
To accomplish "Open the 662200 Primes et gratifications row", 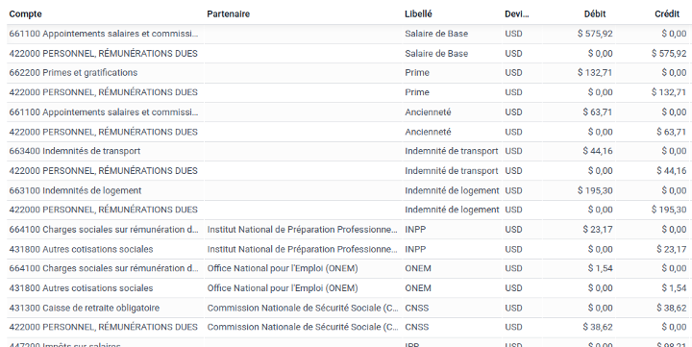I will (347, 73).
